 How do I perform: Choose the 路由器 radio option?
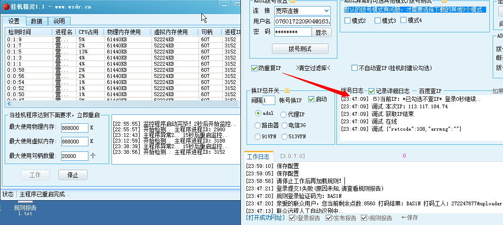257,125
